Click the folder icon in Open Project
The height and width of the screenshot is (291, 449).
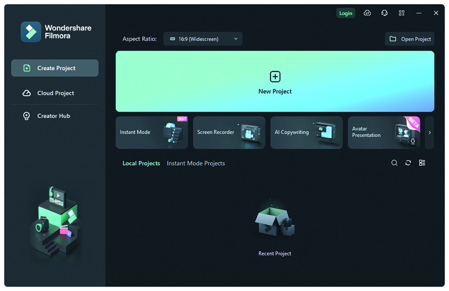[393, 39]
